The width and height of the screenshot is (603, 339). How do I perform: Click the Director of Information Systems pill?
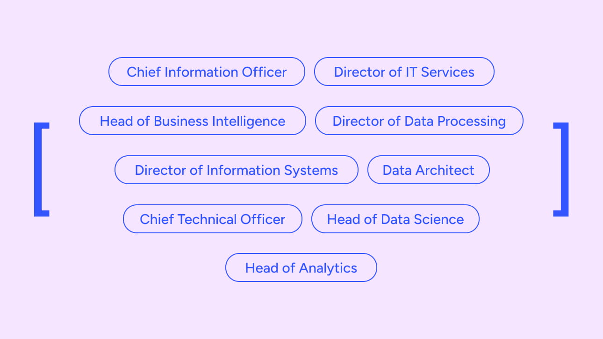236,170
